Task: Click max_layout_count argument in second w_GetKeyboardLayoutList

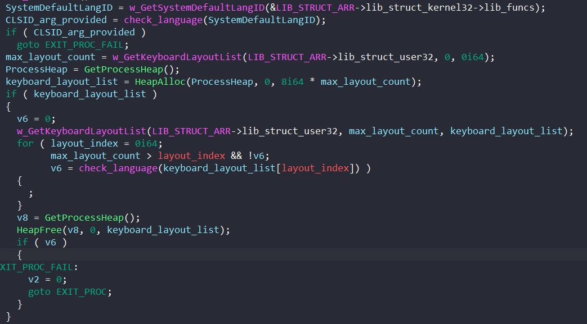Action: tap(394, 131)
